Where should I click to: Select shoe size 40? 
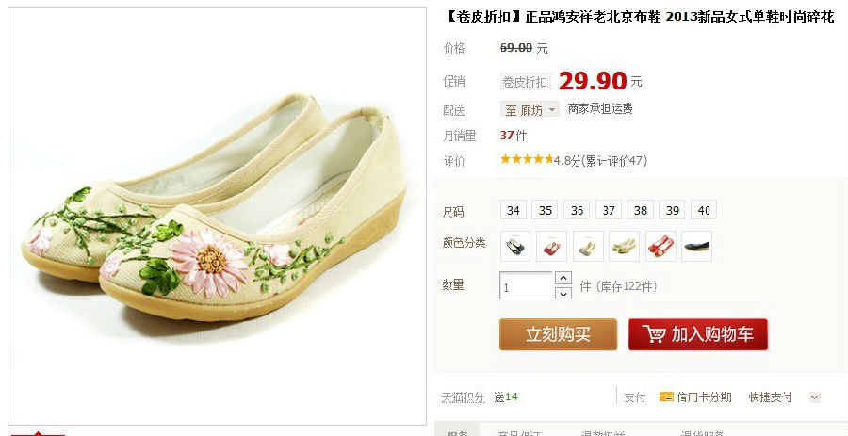[704, 210]
